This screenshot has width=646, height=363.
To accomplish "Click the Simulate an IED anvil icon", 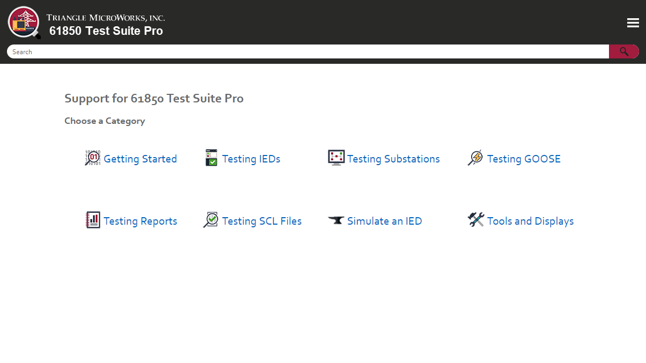I will coord(336,220).
